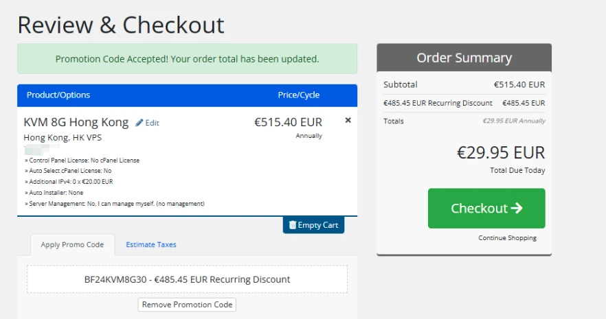Click the Order Summary header

pyautogui.click(x=464, y=58)
